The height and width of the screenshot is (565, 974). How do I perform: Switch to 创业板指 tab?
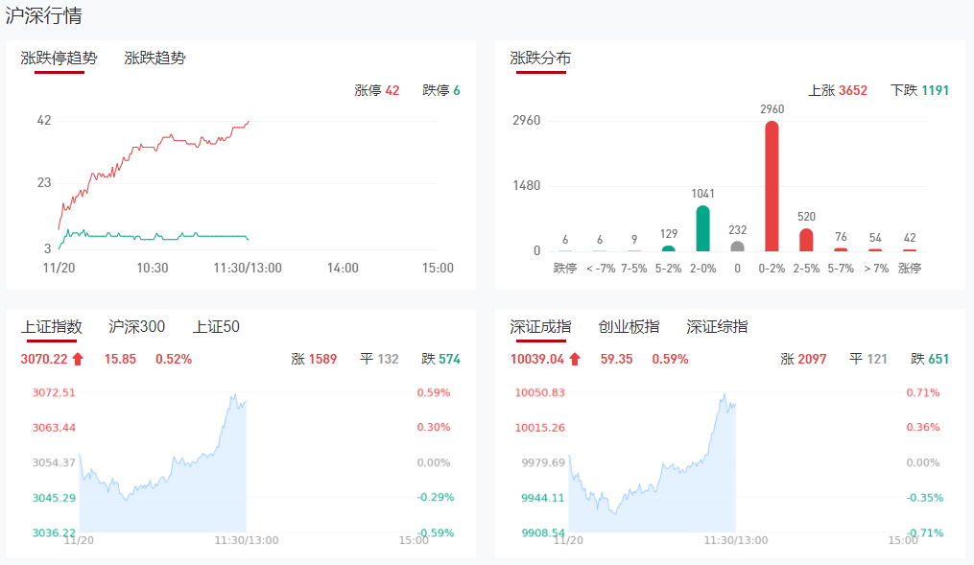(629, 327)
